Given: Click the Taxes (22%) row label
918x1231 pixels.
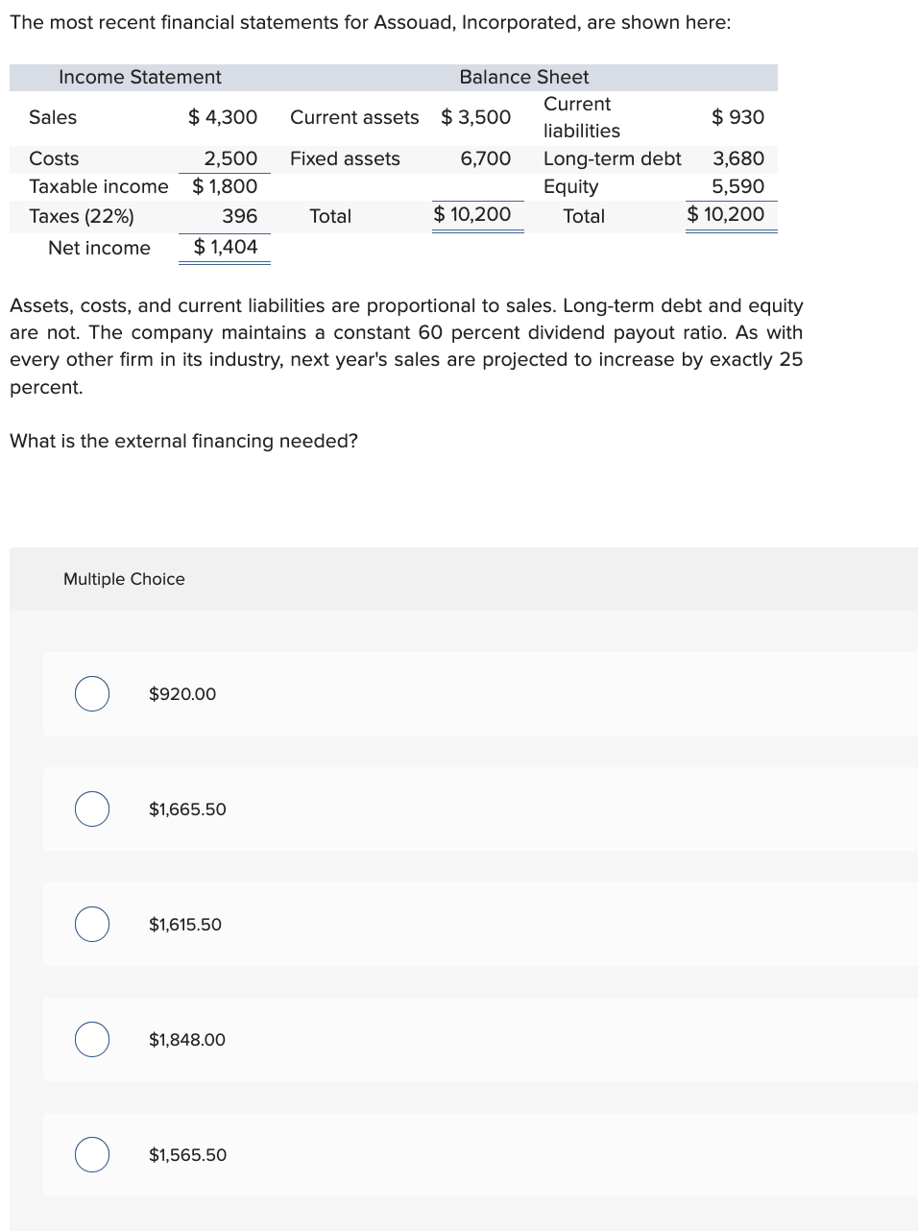Looking at the screenshot, I should [x=82, y=216].
